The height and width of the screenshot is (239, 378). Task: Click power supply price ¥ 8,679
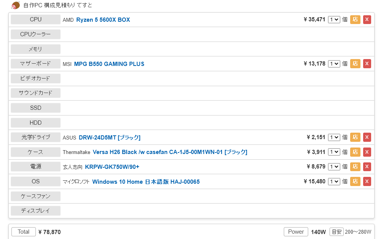[x=316, y=167]
